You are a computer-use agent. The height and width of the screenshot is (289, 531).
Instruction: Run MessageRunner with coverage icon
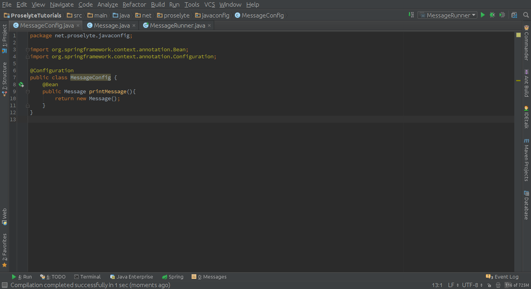click(x=502, y=15)
